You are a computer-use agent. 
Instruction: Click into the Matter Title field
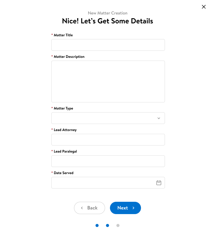(x=108, y=45)
